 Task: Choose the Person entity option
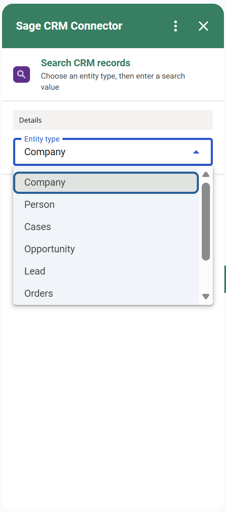click(x=106, y=205)
